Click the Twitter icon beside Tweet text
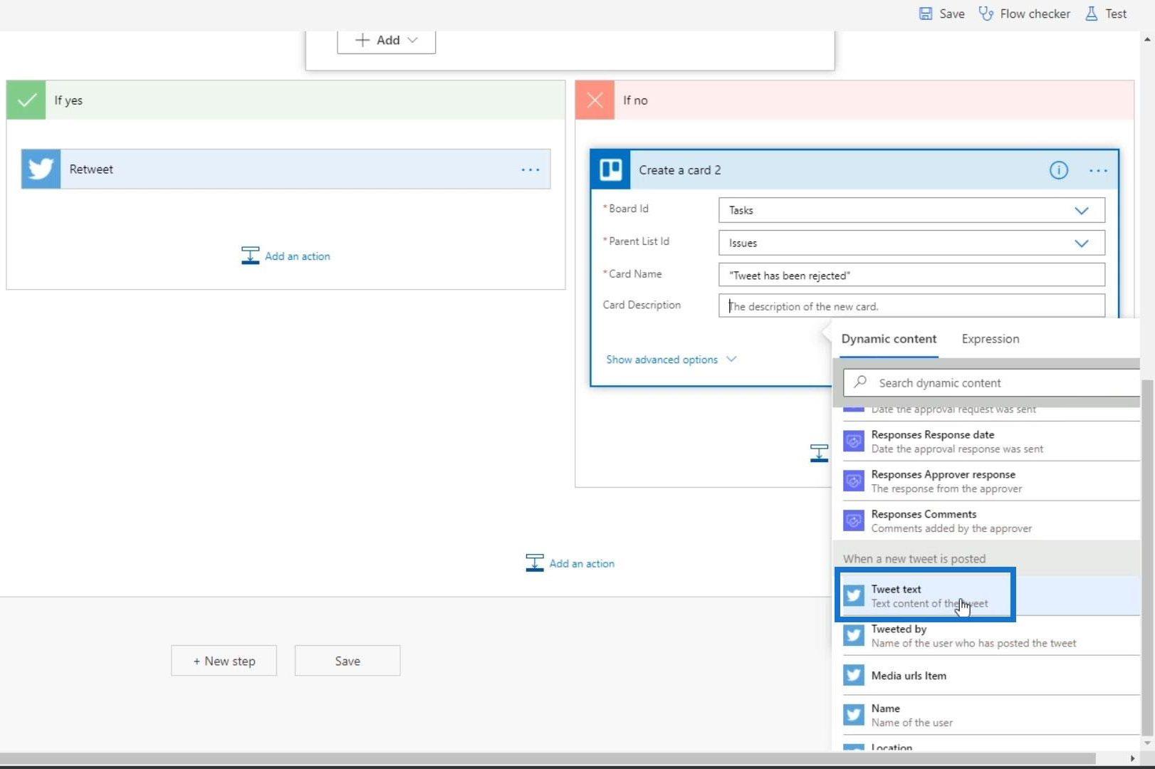1155x769 pixels. click(854, 595)
